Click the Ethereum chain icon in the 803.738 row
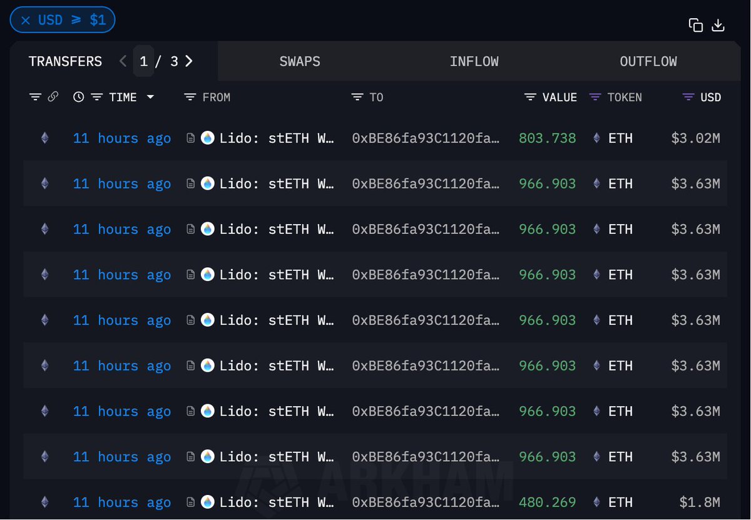Image resolution: width=751 pixels, height=520 pixels. pos(44,138)
